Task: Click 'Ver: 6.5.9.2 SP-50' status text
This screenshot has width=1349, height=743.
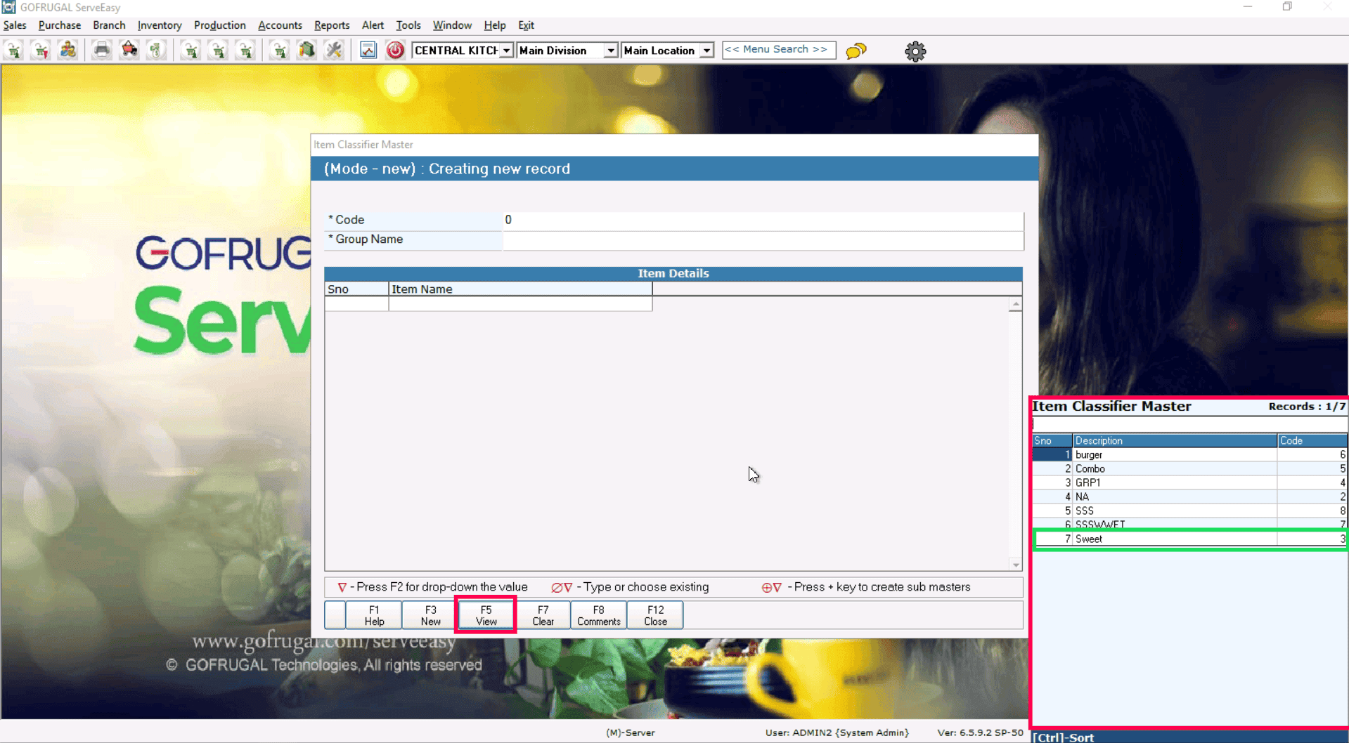Action: [x=980, y=732]
